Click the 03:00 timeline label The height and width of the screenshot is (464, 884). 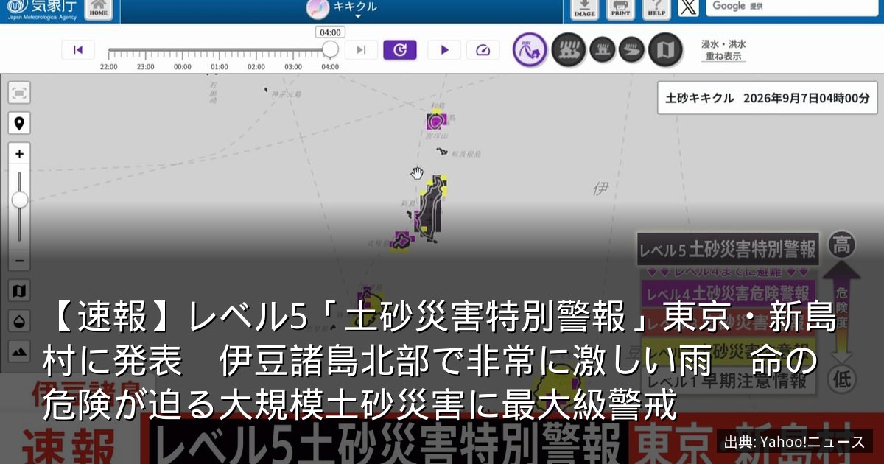click(293, 67)
